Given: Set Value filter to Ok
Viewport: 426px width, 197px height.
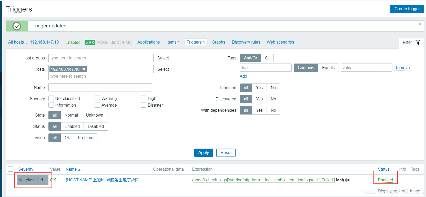Looking at the screenshot, I should tap(67, 138).
